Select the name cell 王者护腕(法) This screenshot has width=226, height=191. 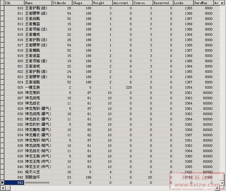pyautogui.click(x=38, y=40)
